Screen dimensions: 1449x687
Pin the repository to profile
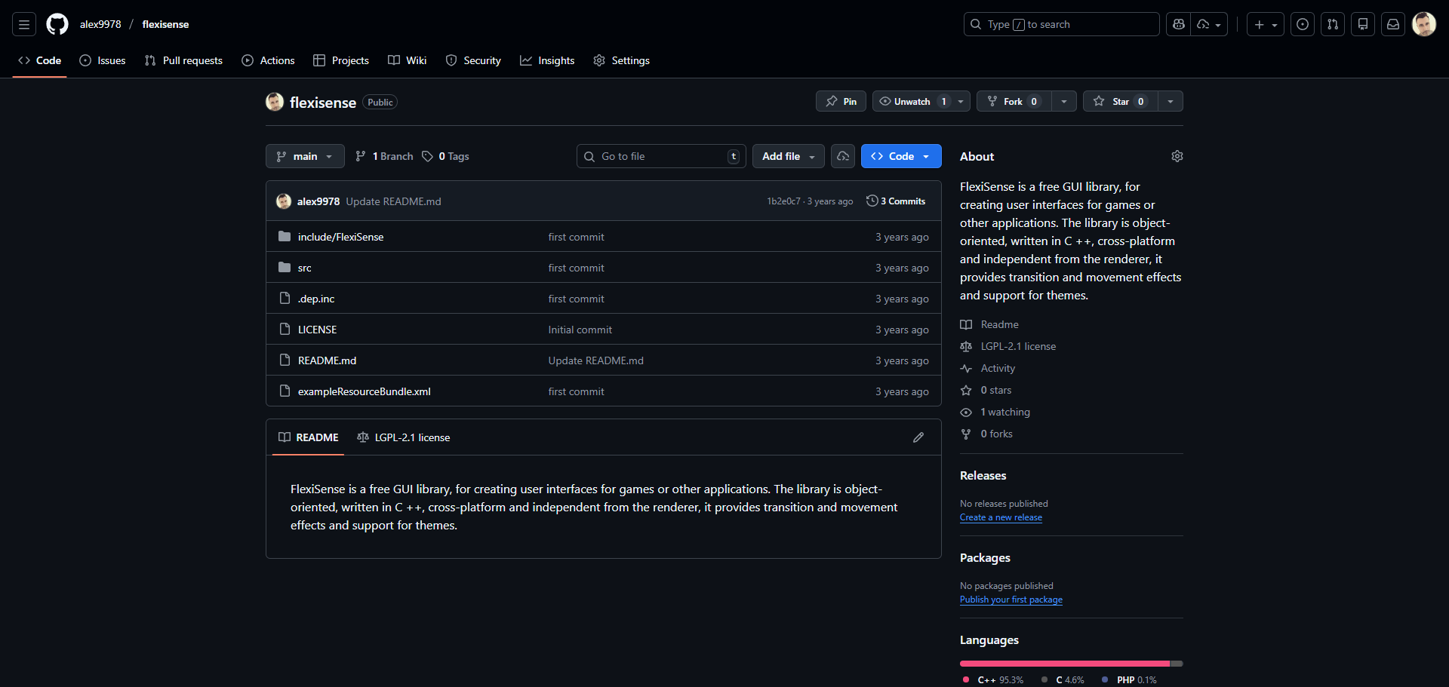click(841, 101)
